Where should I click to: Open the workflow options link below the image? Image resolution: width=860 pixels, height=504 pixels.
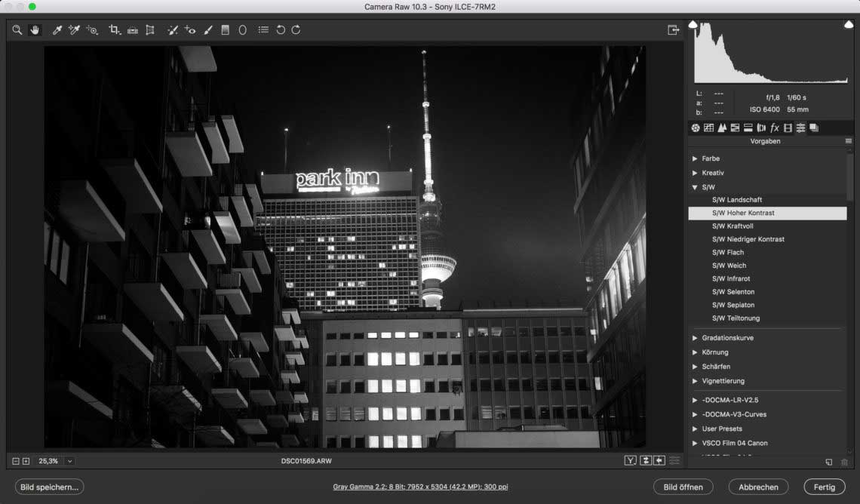click(x=420, y=487)
